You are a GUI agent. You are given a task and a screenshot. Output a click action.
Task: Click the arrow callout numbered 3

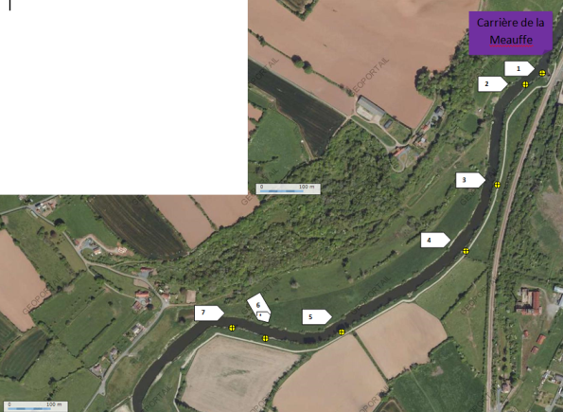(x=470, y=180)
